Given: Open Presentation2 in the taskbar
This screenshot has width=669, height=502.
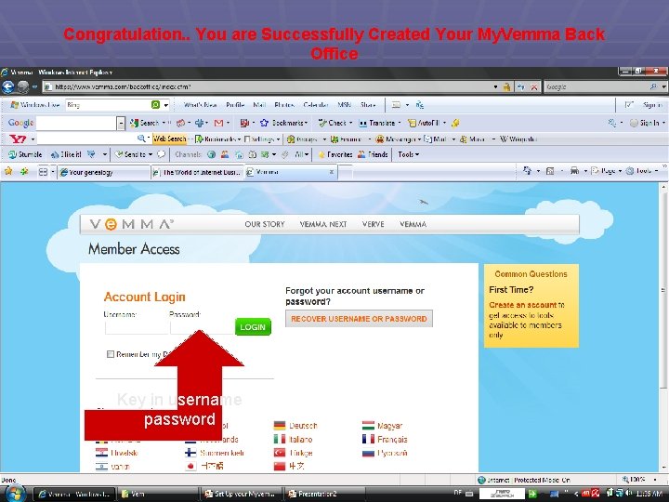Looking at the screenshot, I should [x=324, y=494].
